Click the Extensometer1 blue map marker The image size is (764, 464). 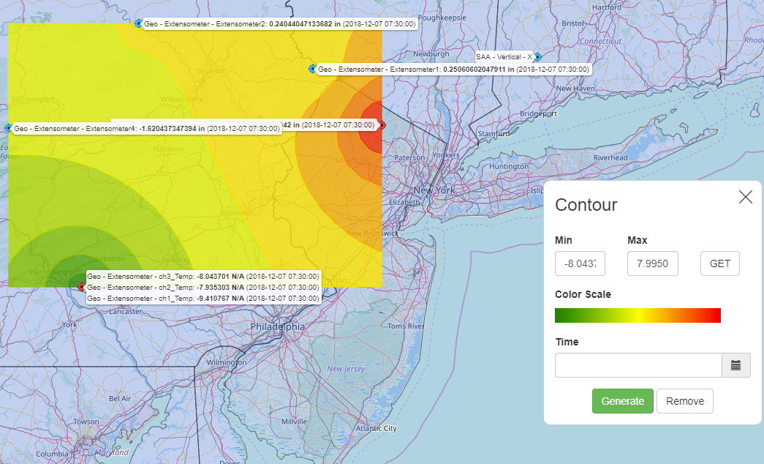click(312, 69)
